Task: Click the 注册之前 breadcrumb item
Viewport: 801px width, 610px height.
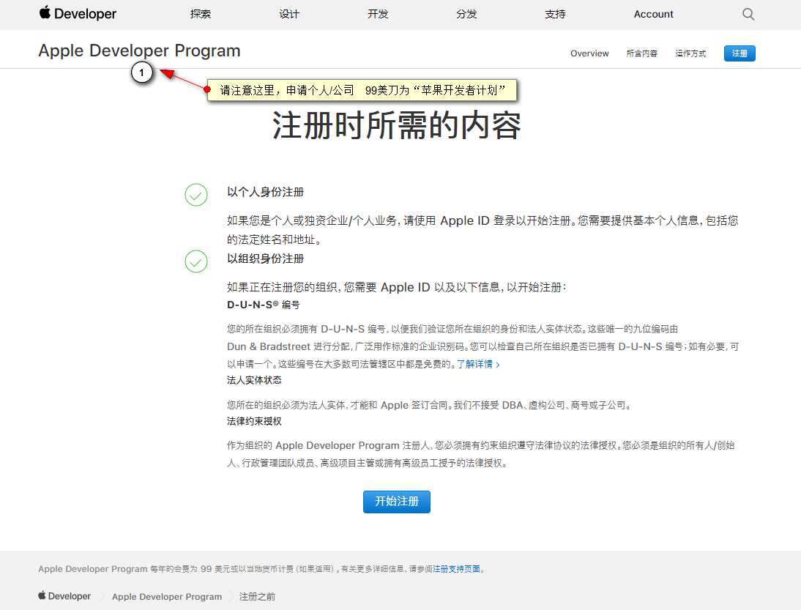Action: [257, 597]
